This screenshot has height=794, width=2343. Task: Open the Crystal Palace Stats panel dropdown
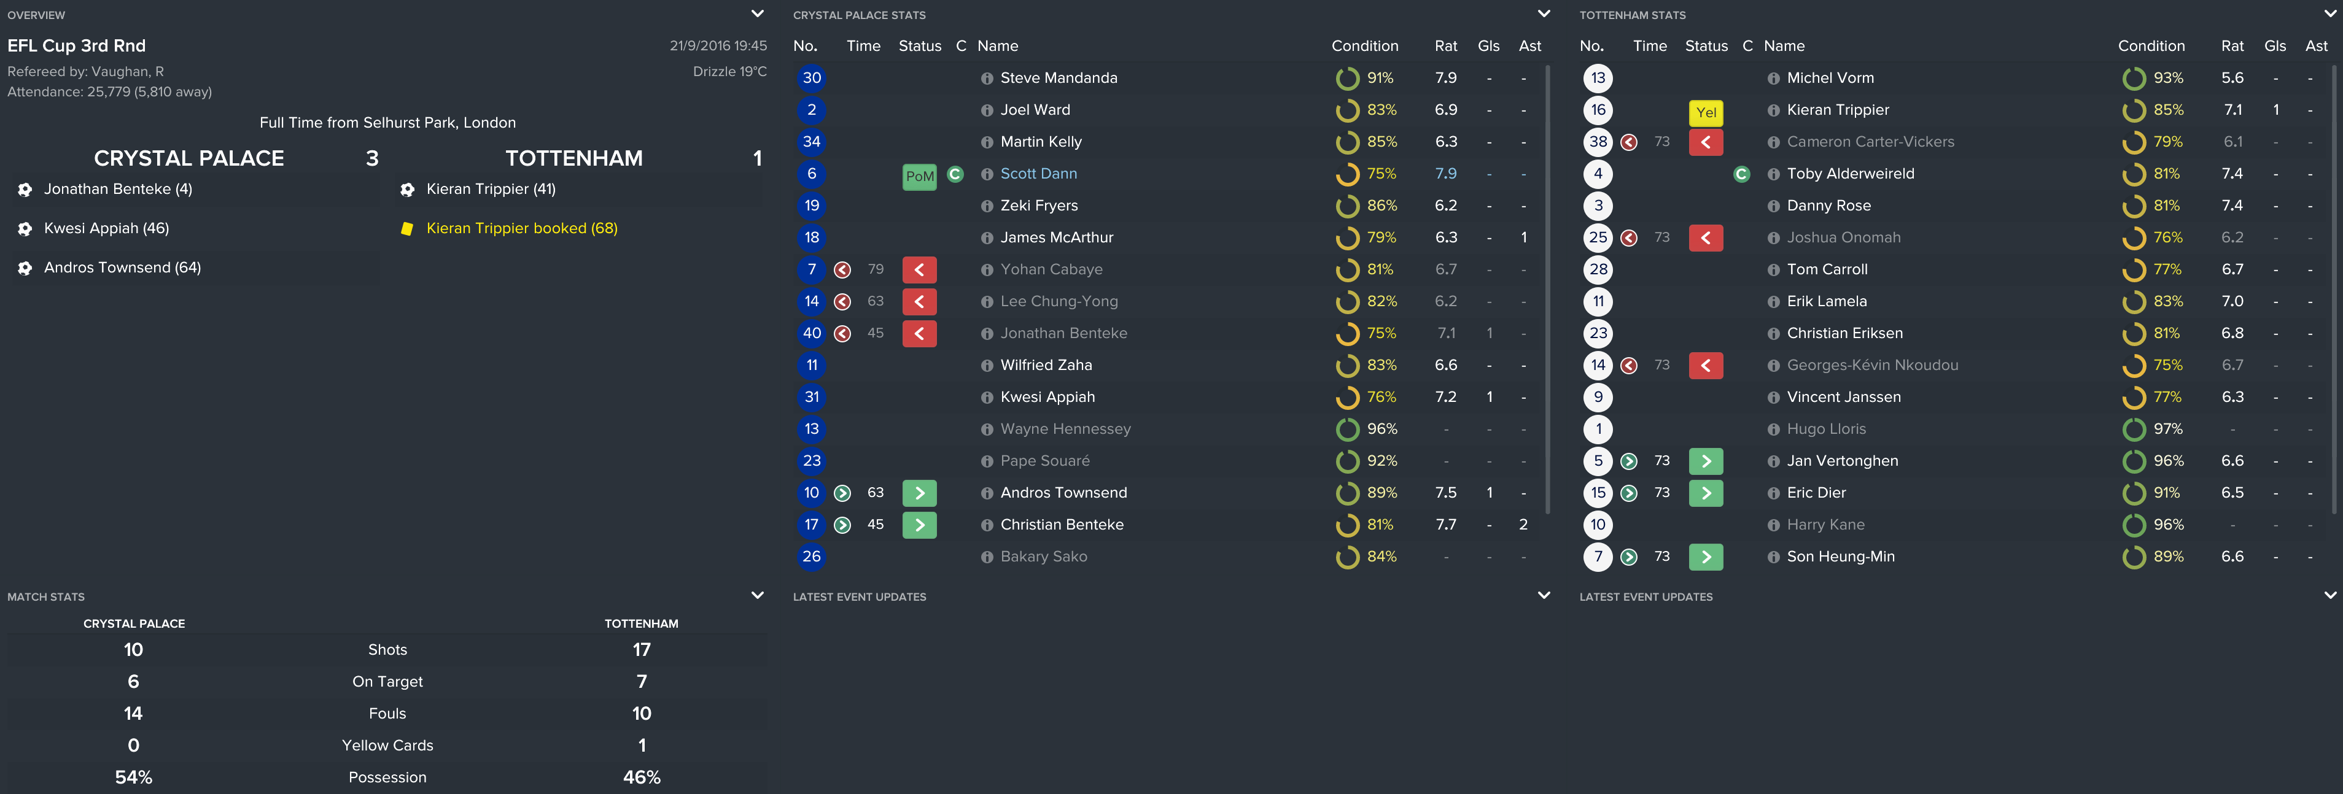click(1544, 13)
